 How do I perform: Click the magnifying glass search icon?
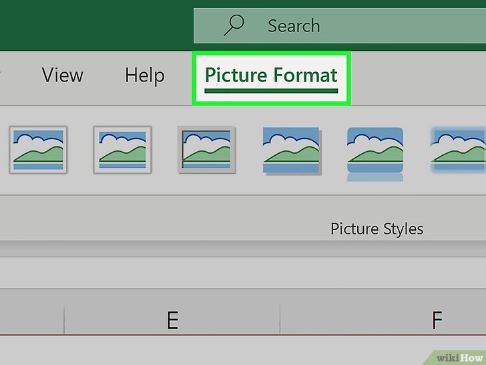coord(234,25)
